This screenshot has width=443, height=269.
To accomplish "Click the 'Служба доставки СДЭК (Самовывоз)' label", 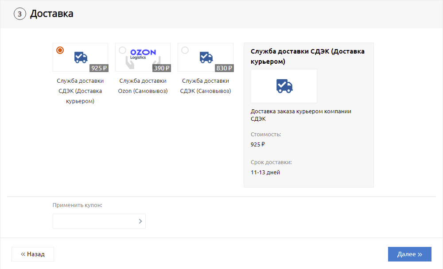I will click(206, 86).
